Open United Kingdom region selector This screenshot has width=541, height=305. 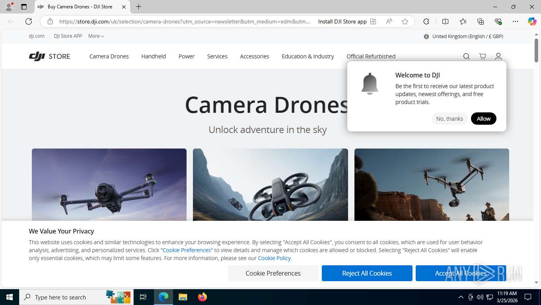click(x=463, y=36)
